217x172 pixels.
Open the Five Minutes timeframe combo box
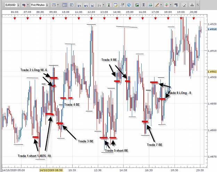(39, 5)
